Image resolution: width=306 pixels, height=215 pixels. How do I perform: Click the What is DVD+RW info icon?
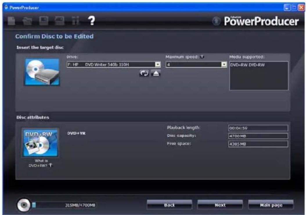(x=51, y=165)
